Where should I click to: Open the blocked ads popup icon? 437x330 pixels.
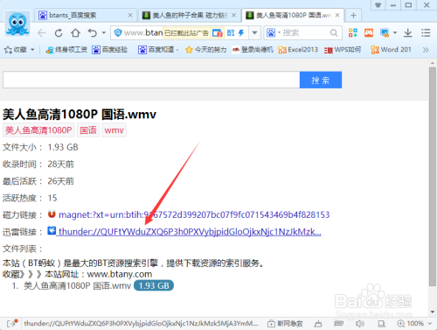(218, 33)
